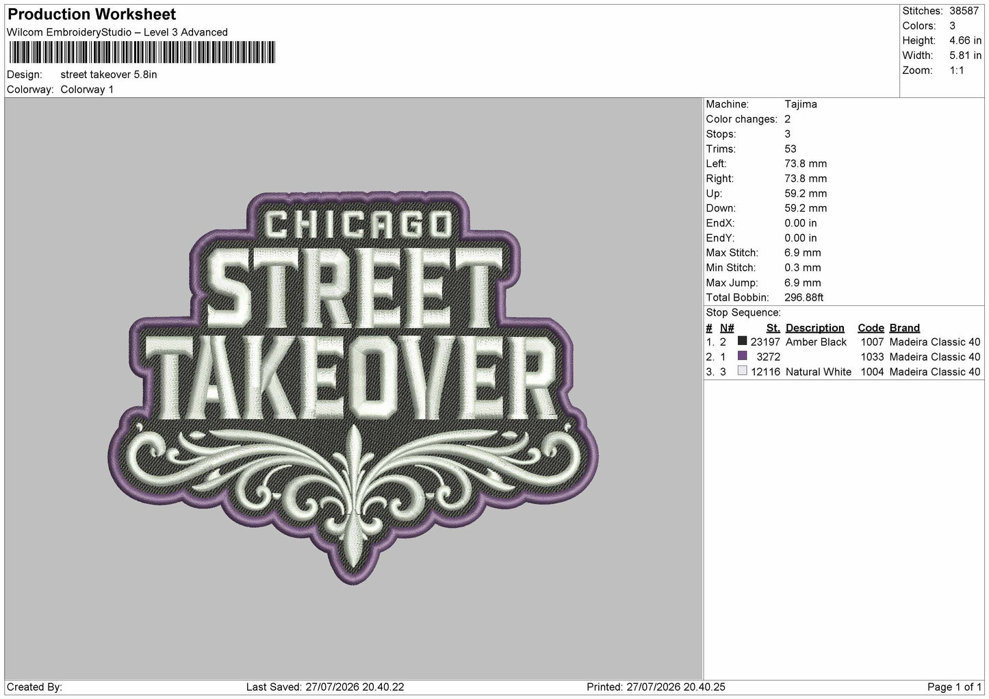The height and width of the screenshot is (699, 989).
Task: Click the Max Stitch value '6.9 mm'
Action: click(x=803, y=253)
